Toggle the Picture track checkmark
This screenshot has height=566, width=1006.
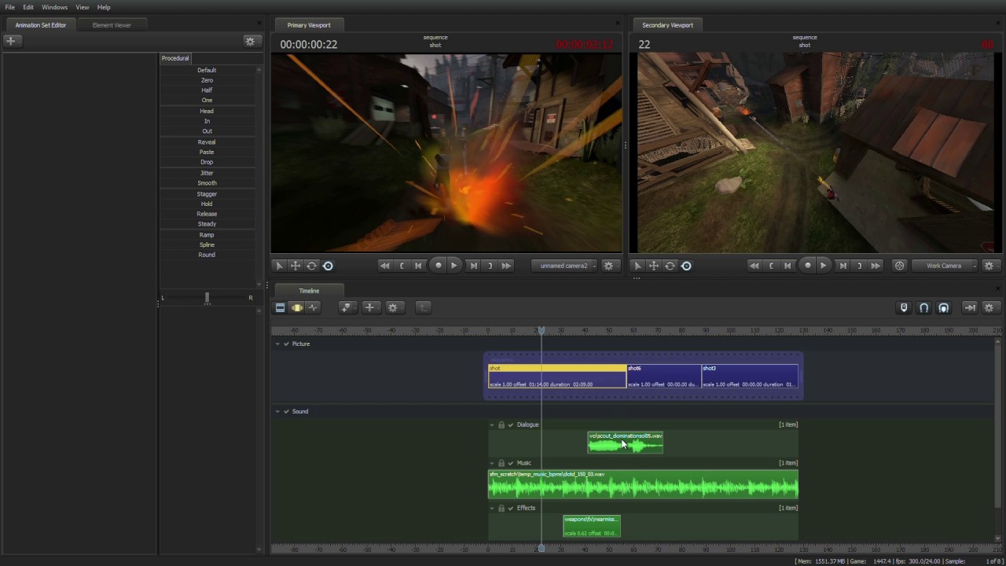[286, 344]
